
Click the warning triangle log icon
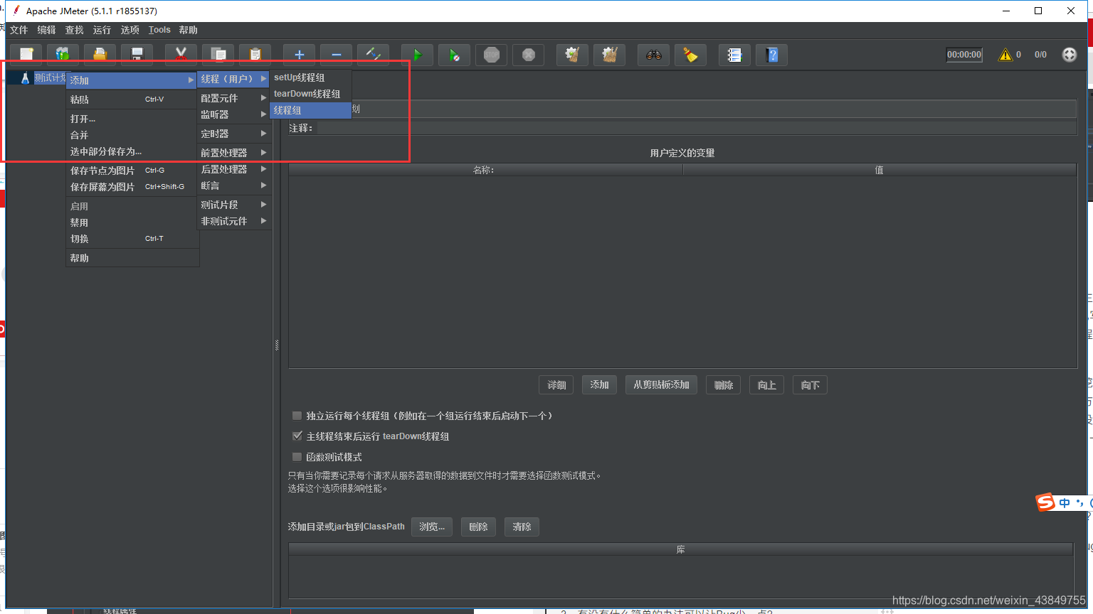click(x=1005, y=55)
